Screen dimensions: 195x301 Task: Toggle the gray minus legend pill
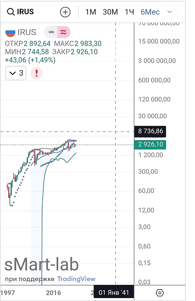[x=51, y=32]
